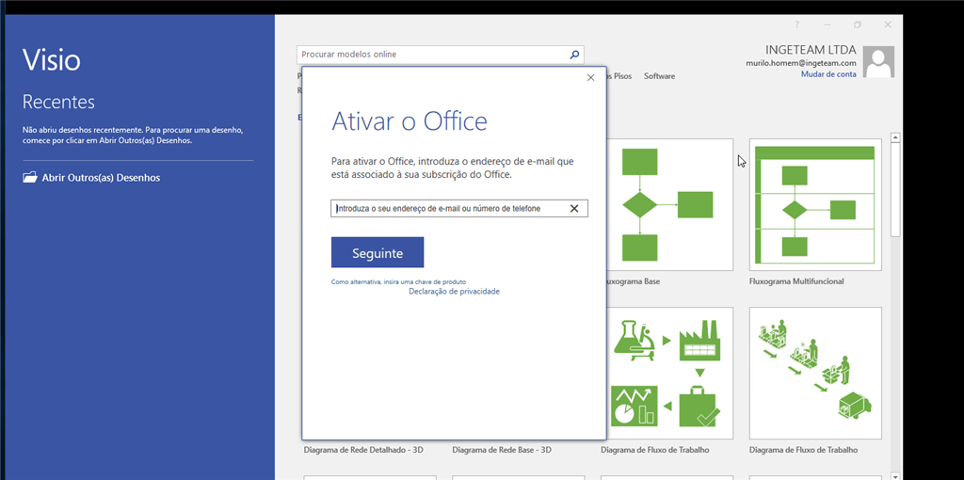Click the template list scroll down arrow
The width and height of the screenshot is (964, 480).
(896, 475)
